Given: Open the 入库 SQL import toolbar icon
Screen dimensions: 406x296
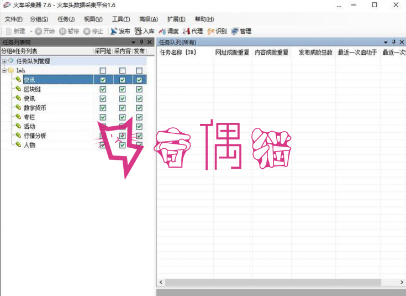Looking at the screenshot, I should click(138, 32).
